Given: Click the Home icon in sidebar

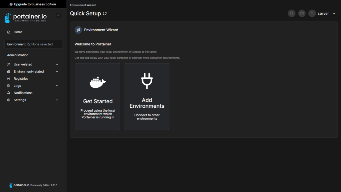Looking at the screenshot, I should pyautogui.click(x=9, y=32).
